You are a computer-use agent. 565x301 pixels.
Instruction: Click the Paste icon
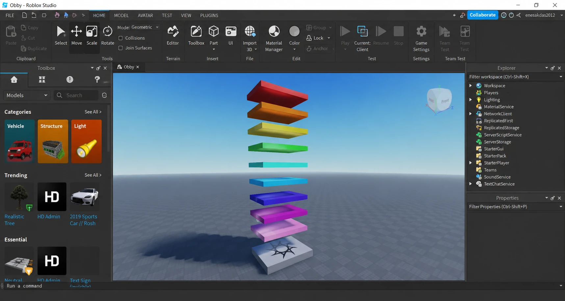[11, 32]
